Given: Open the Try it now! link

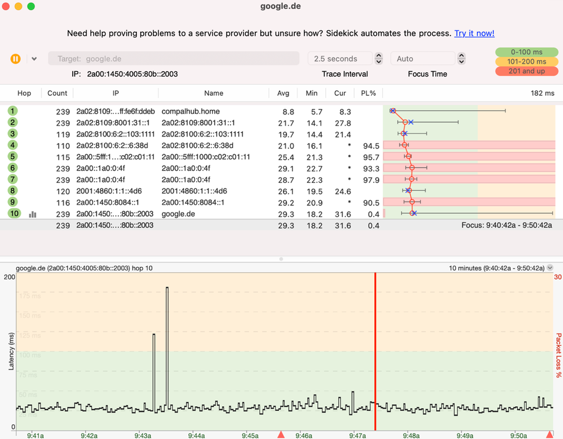Looking at the screenshot, I should tap(475, 33).
